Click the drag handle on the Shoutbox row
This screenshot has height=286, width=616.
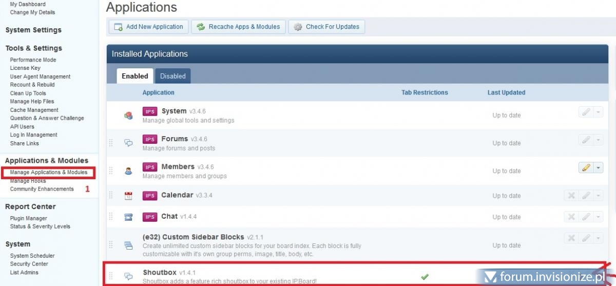tap(111, 276)
